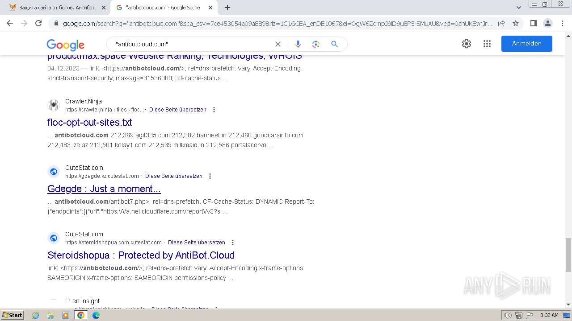Click the Google search input field
The height and width of the screenshot is (321, 572).
192,44
